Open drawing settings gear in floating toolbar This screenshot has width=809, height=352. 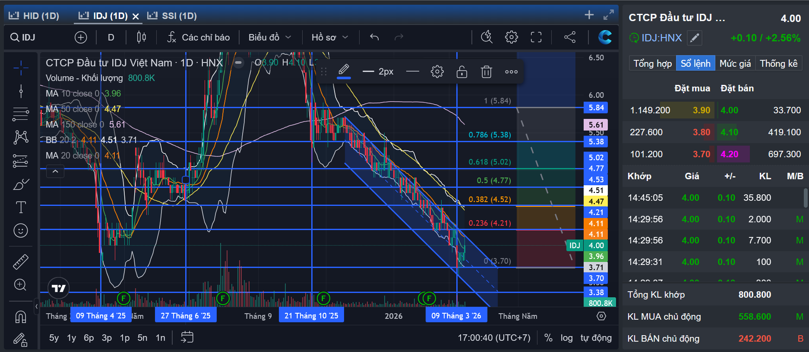[437, 72]
